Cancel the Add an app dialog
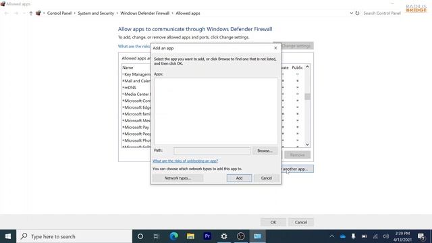 (x=267, y=178)
